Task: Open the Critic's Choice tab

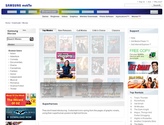Action: click(99, 30)
